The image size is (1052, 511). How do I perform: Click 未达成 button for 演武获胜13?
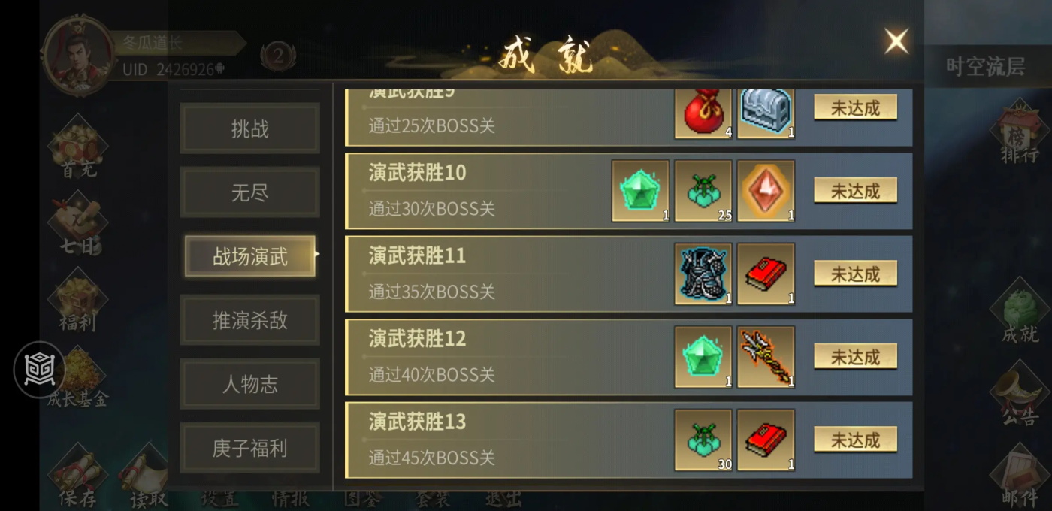click(x=855, y=440)
